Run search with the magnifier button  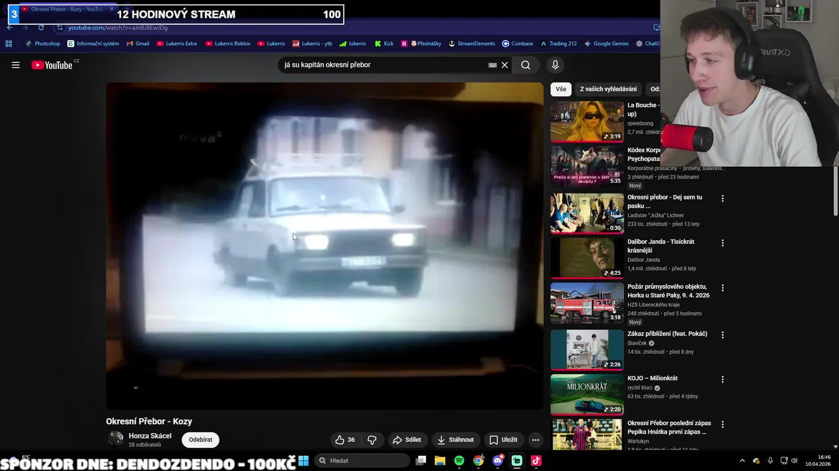pos(526,65)
